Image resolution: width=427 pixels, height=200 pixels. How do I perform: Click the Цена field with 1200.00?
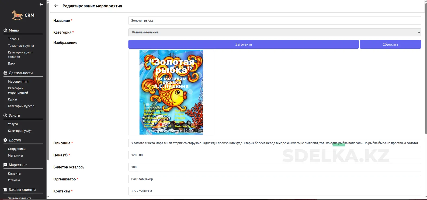pos(275,155)
